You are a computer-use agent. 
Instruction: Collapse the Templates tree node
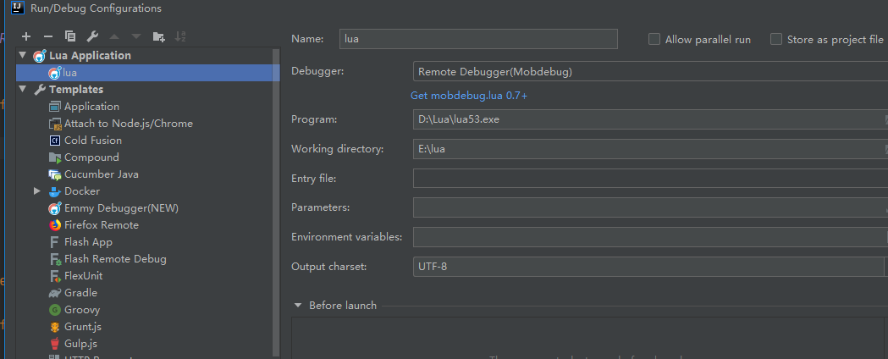point(23,89)
